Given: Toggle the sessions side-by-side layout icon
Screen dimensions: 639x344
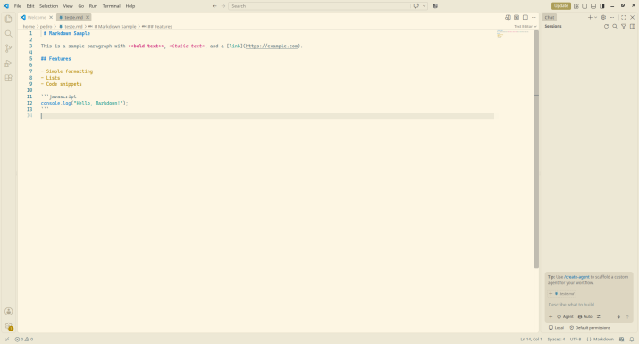Looking at the screenshot, I should [633, 27].
